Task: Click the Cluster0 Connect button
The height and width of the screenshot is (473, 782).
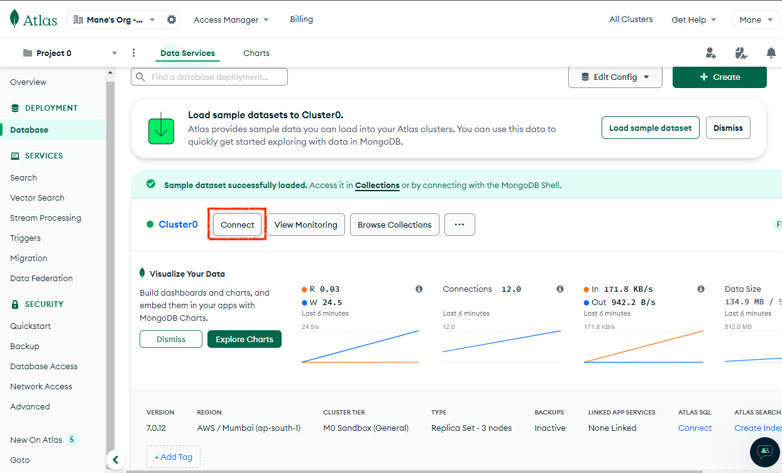Action: point(238,225)
